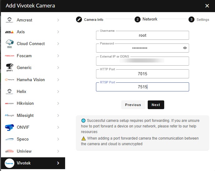Expand the Milesight chevron arrow
The width and height of the screenshot is (215, 171).
coord(58,115)
